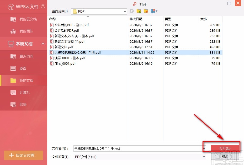Click the '+ 自定义位置' button
This screenshot has width=244, height=165.
click(x=23, y=155)
